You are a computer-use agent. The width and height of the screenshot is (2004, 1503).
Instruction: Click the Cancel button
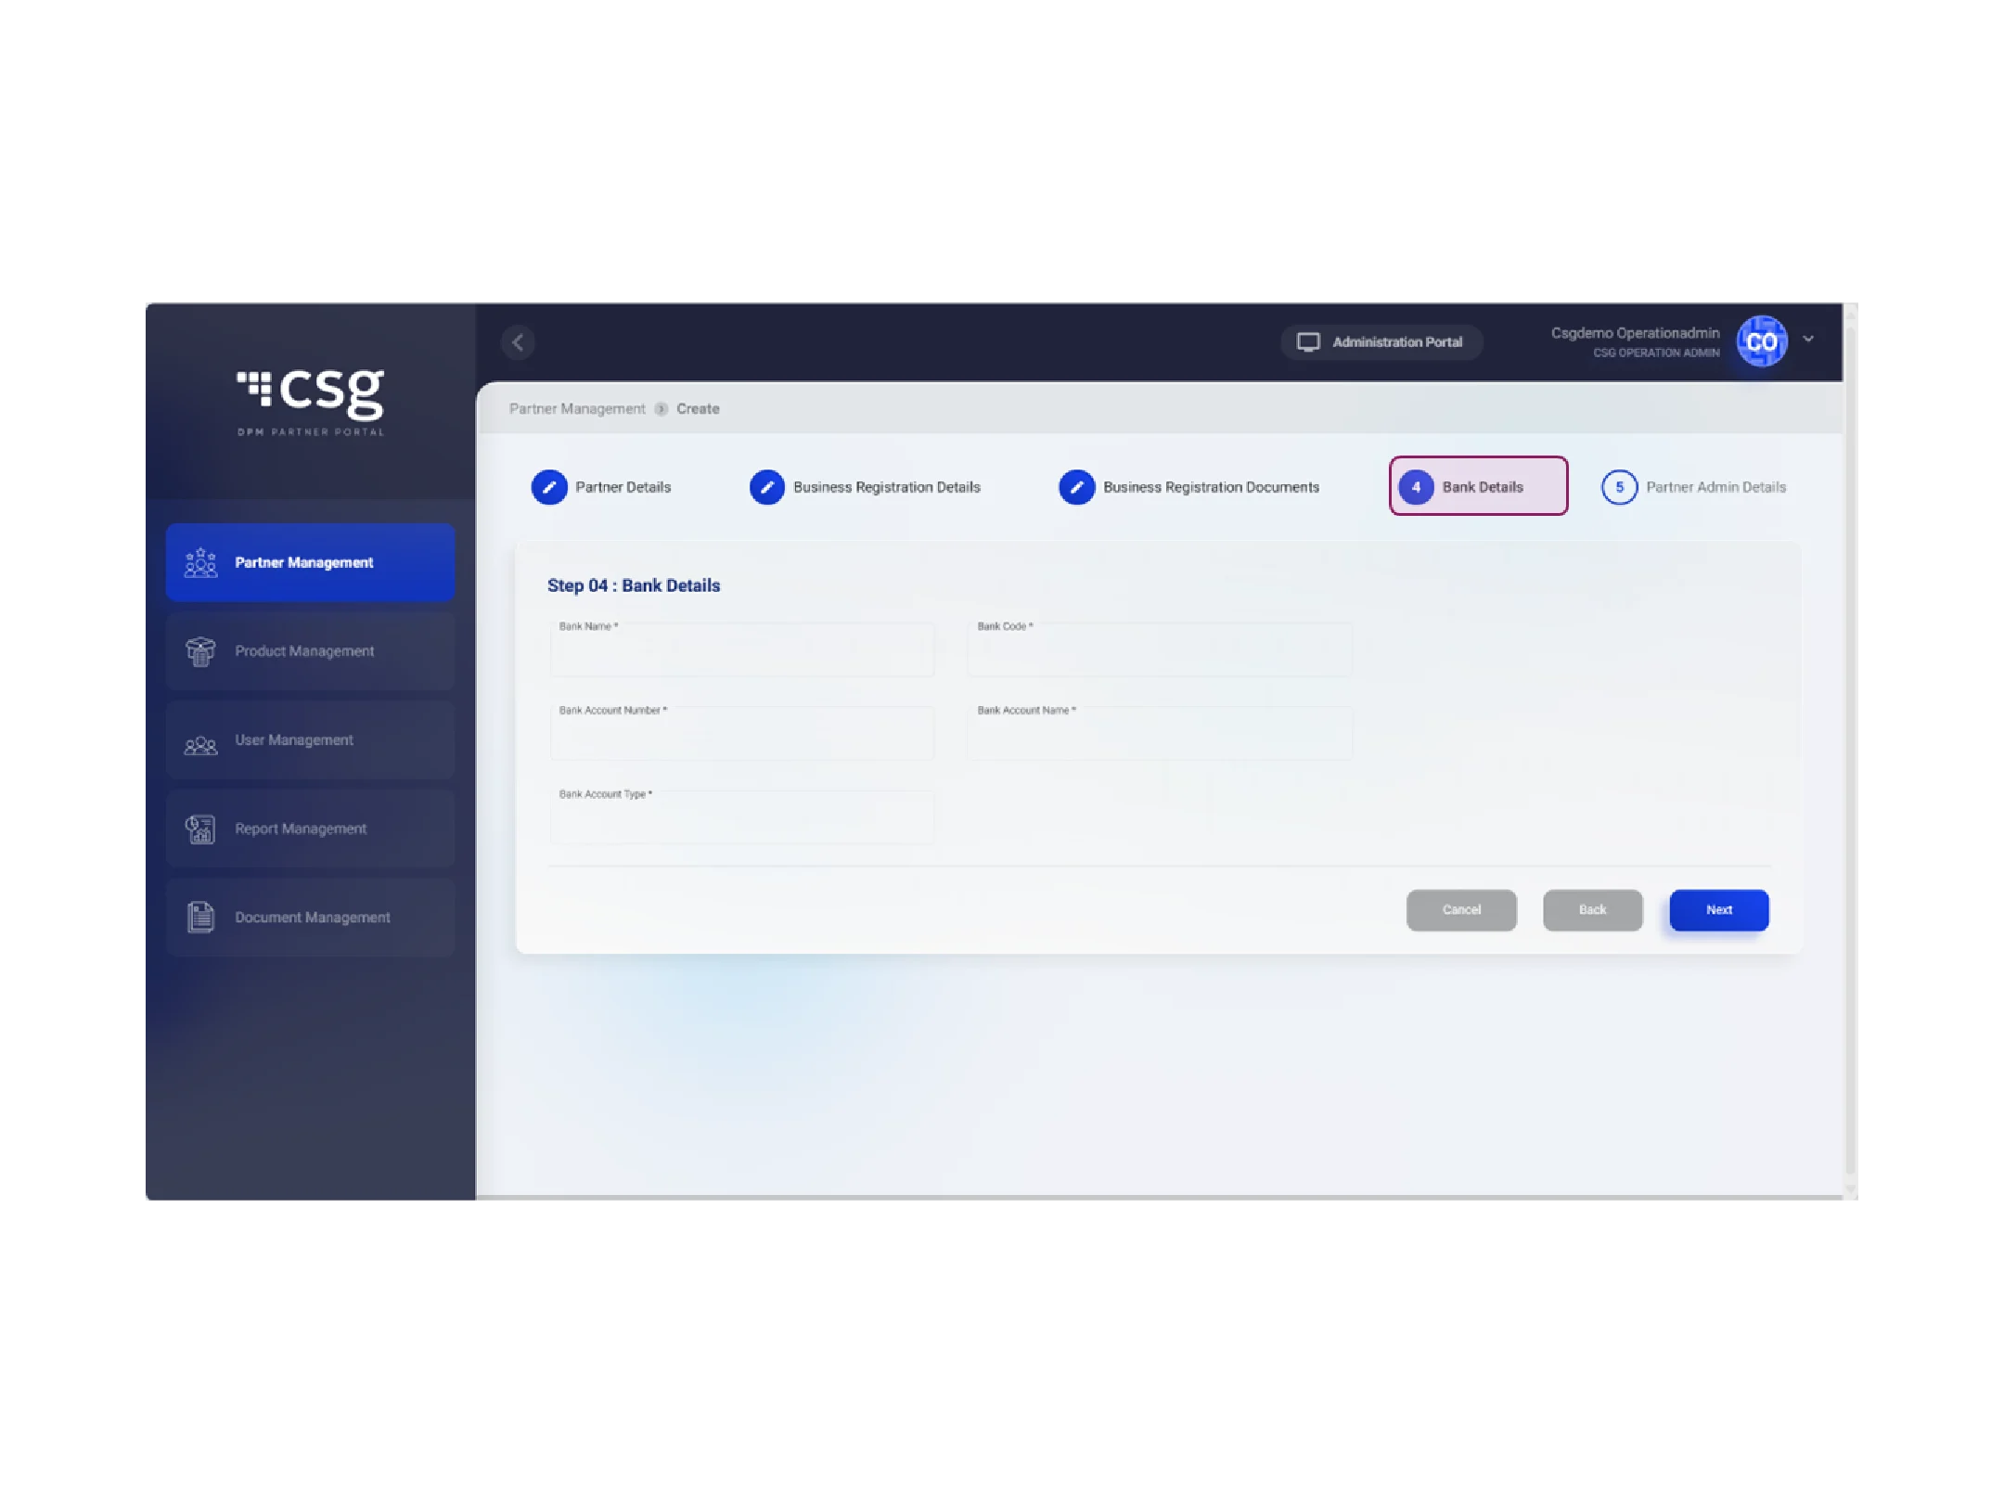coord(1461,910)
